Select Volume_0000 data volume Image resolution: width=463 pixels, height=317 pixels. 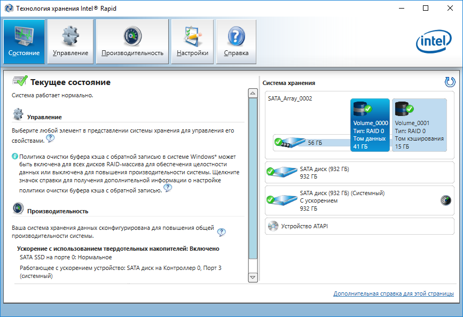[370, 125]
